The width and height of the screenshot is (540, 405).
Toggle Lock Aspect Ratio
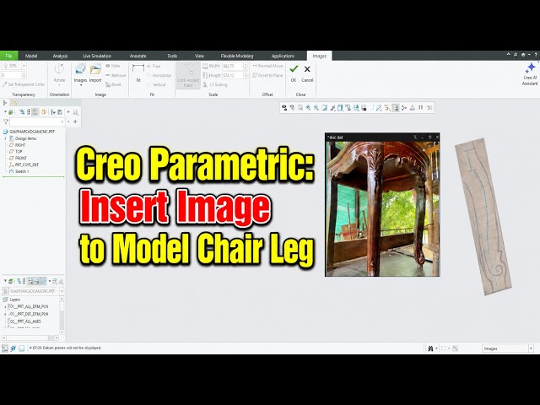tap(188, 75)
